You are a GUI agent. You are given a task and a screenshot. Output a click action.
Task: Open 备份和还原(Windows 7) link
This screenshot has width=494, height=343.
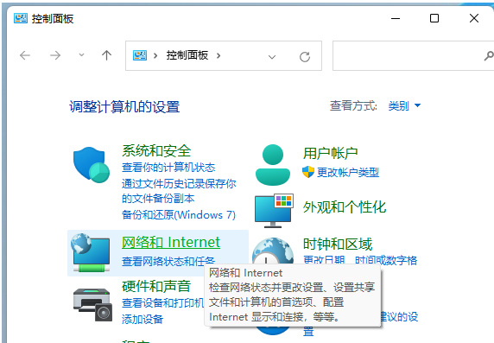pyautogui.click(x=179, y=215)
